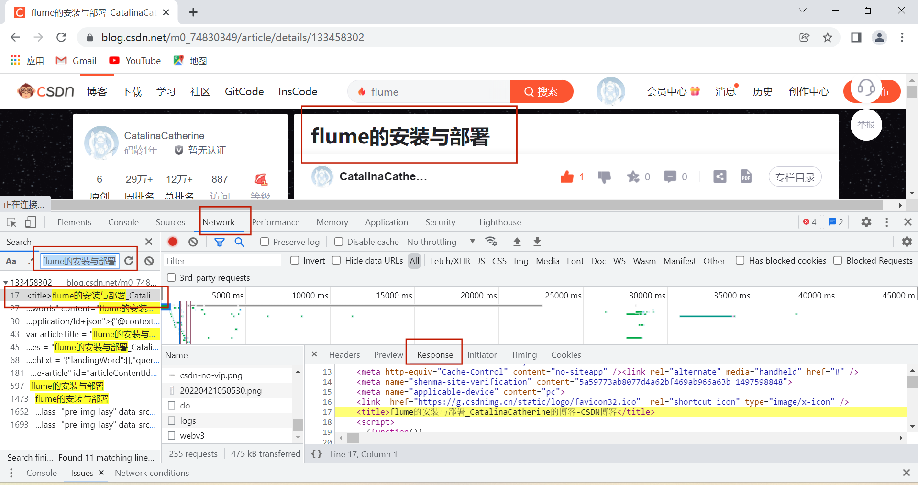Open DevTools settings gear
This screenshot has height=485, width=918.
point(866,222)
